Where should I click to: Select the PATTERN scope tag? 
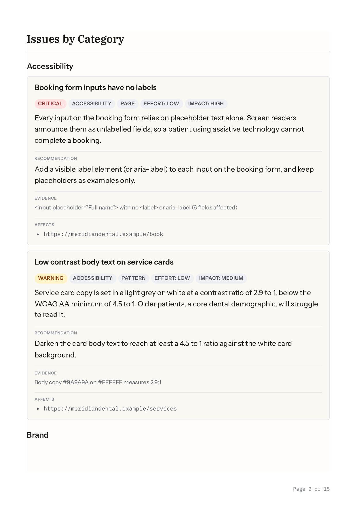click(134, 278)
